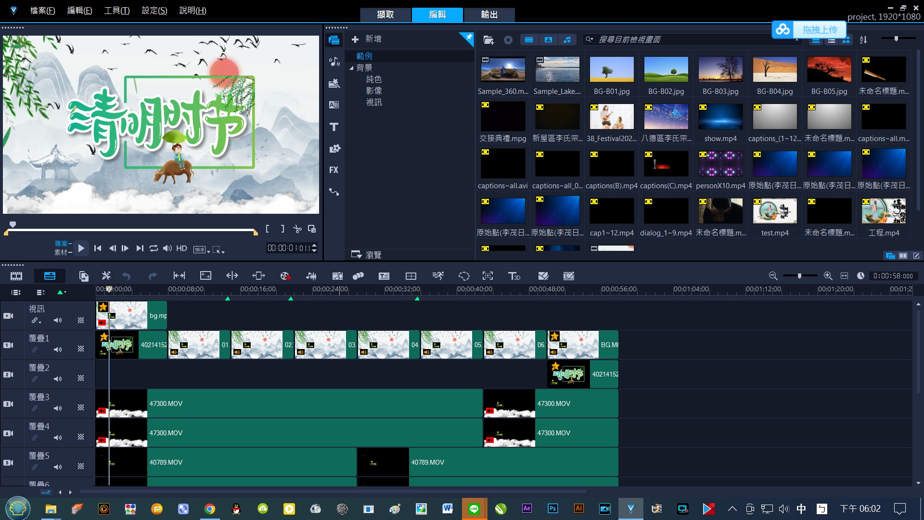
Task: Switch to Storyboard view
Action: point(16,276)
